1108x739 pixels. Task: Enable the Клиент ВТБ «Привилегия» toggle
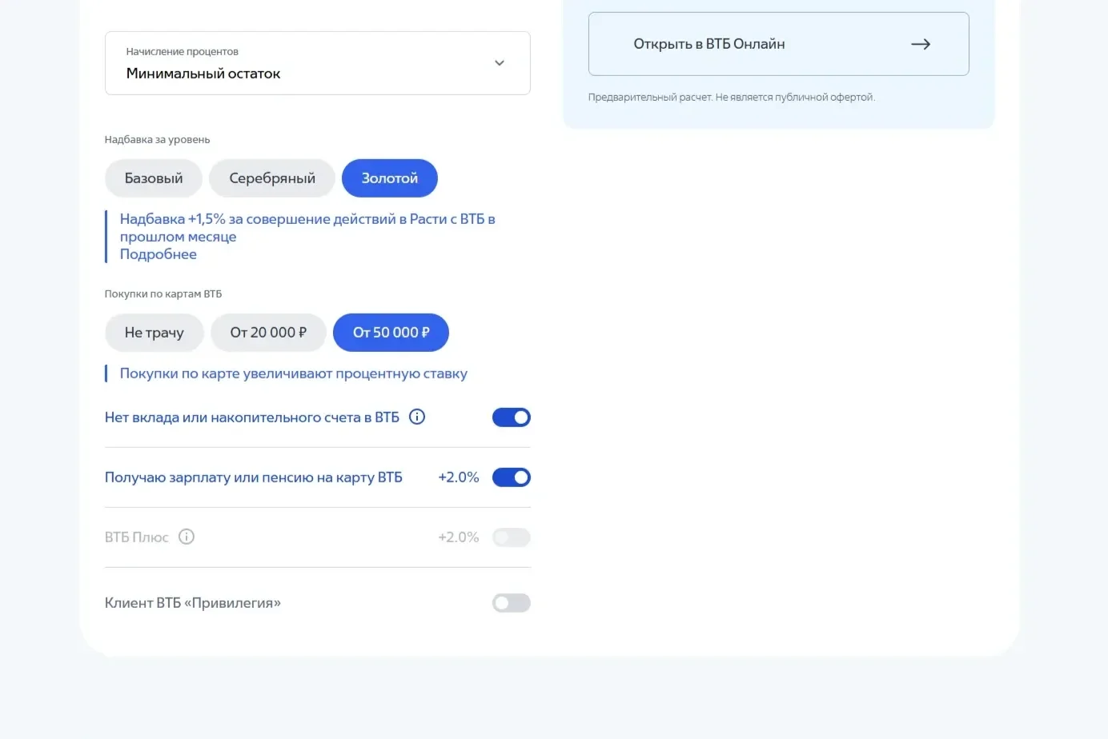[512, 603]
